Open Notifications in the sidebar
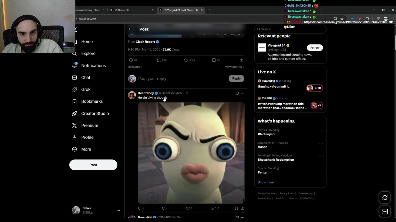This screenshot has height=222, width=396. click(x=93, y=65)
